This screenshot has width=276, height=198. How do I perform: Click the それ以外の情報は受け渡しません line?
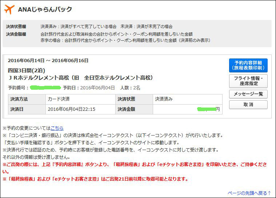tap(37, 157)
